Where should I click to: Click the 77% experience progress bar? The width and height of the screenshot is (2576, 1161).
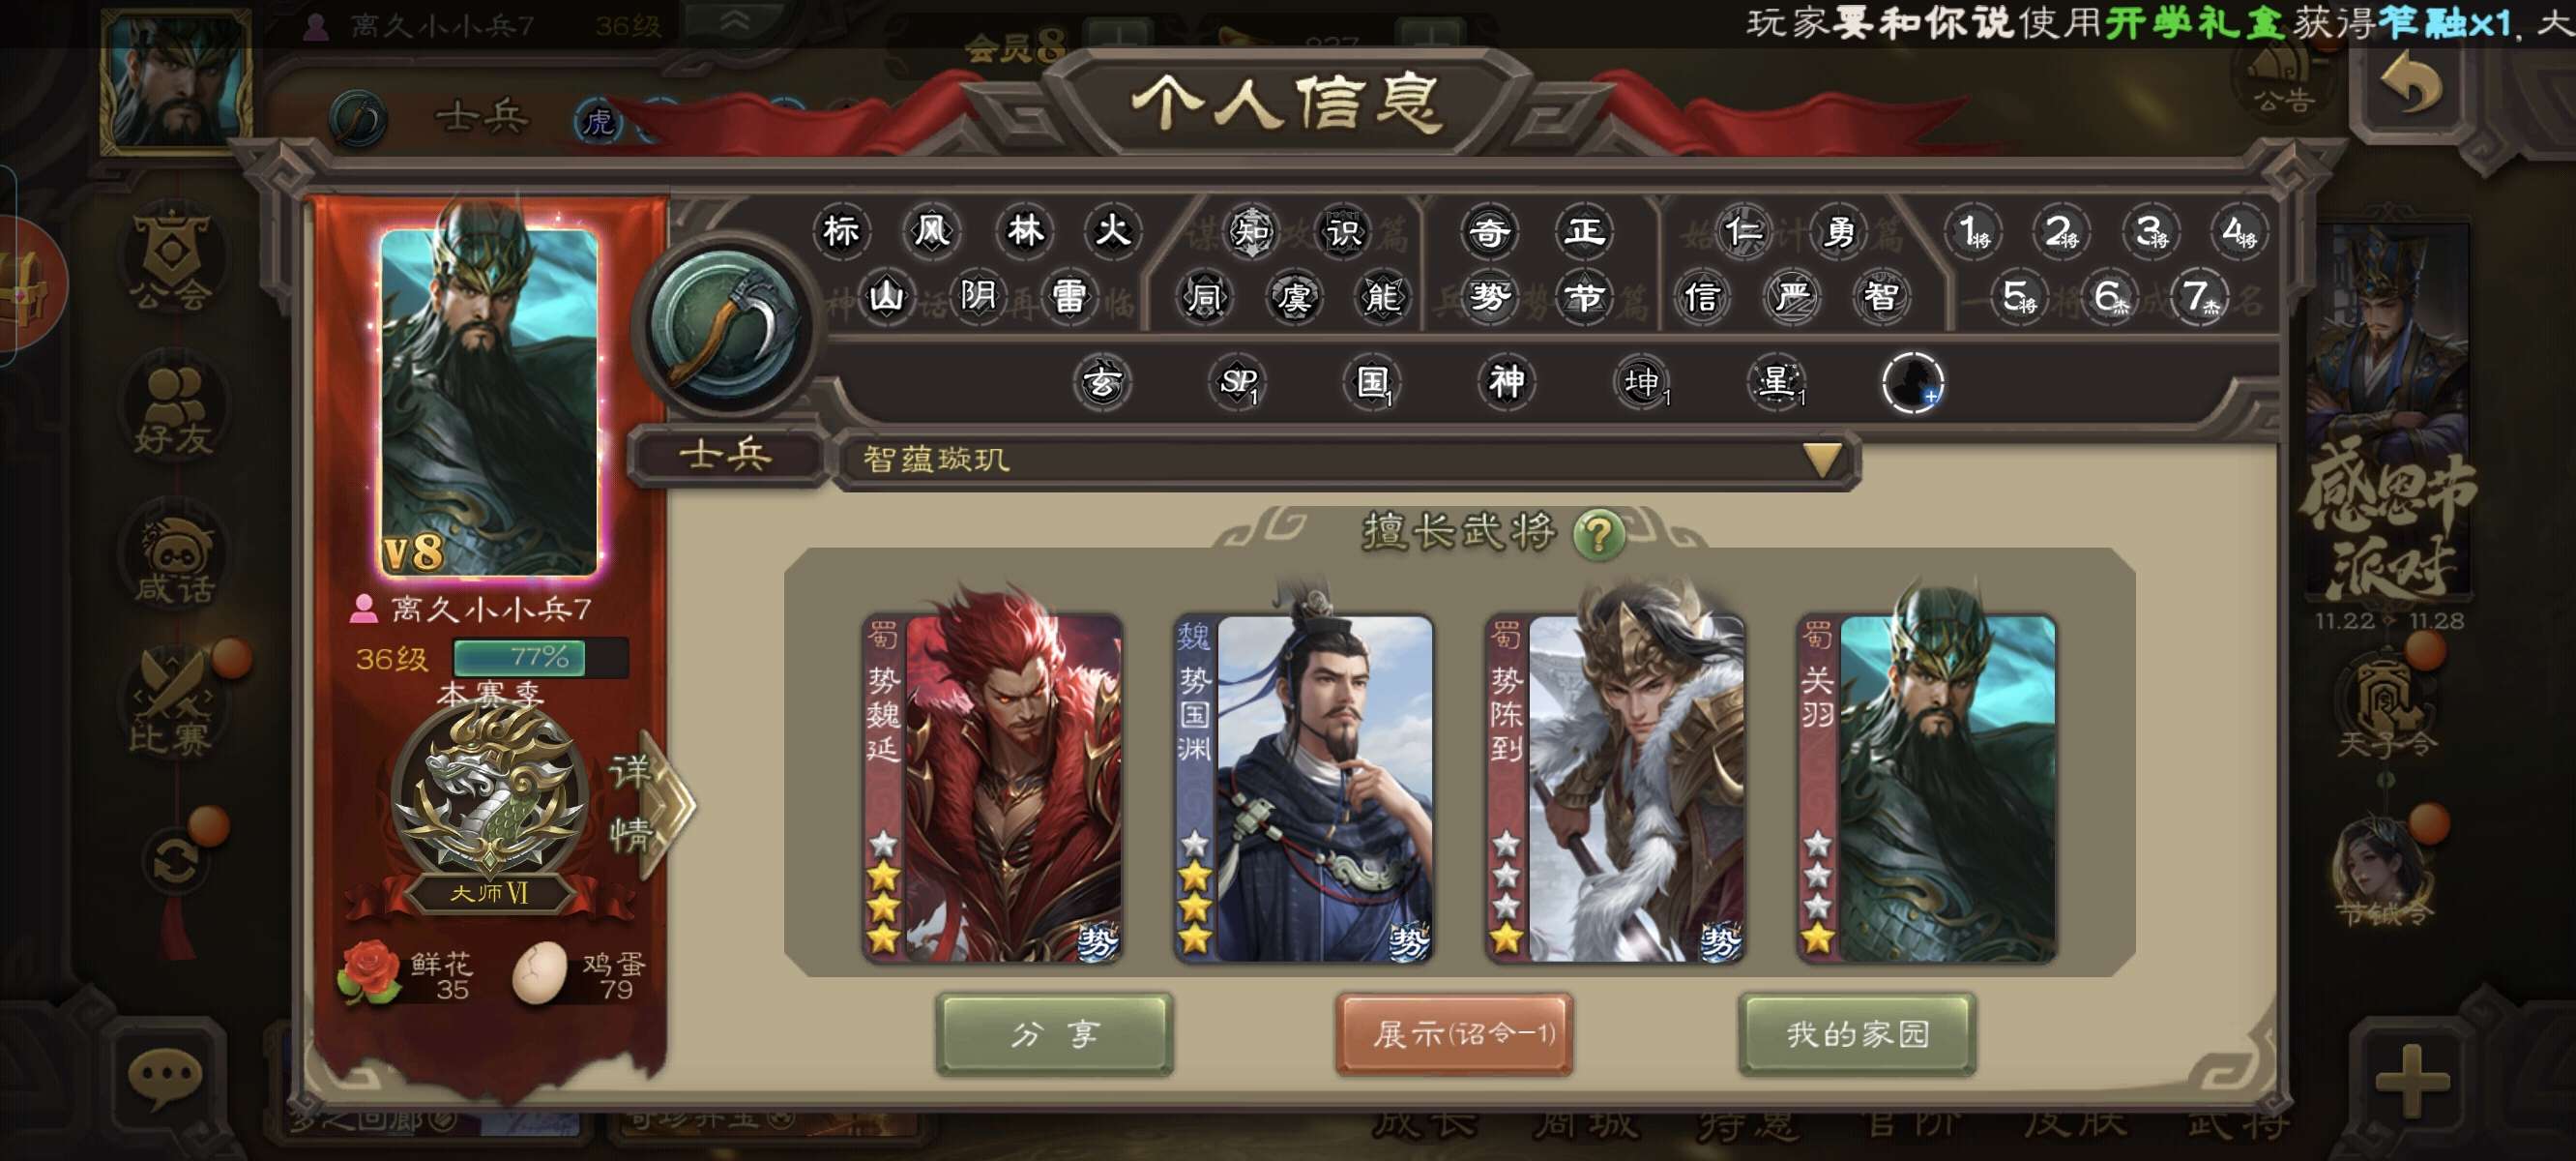540,658
